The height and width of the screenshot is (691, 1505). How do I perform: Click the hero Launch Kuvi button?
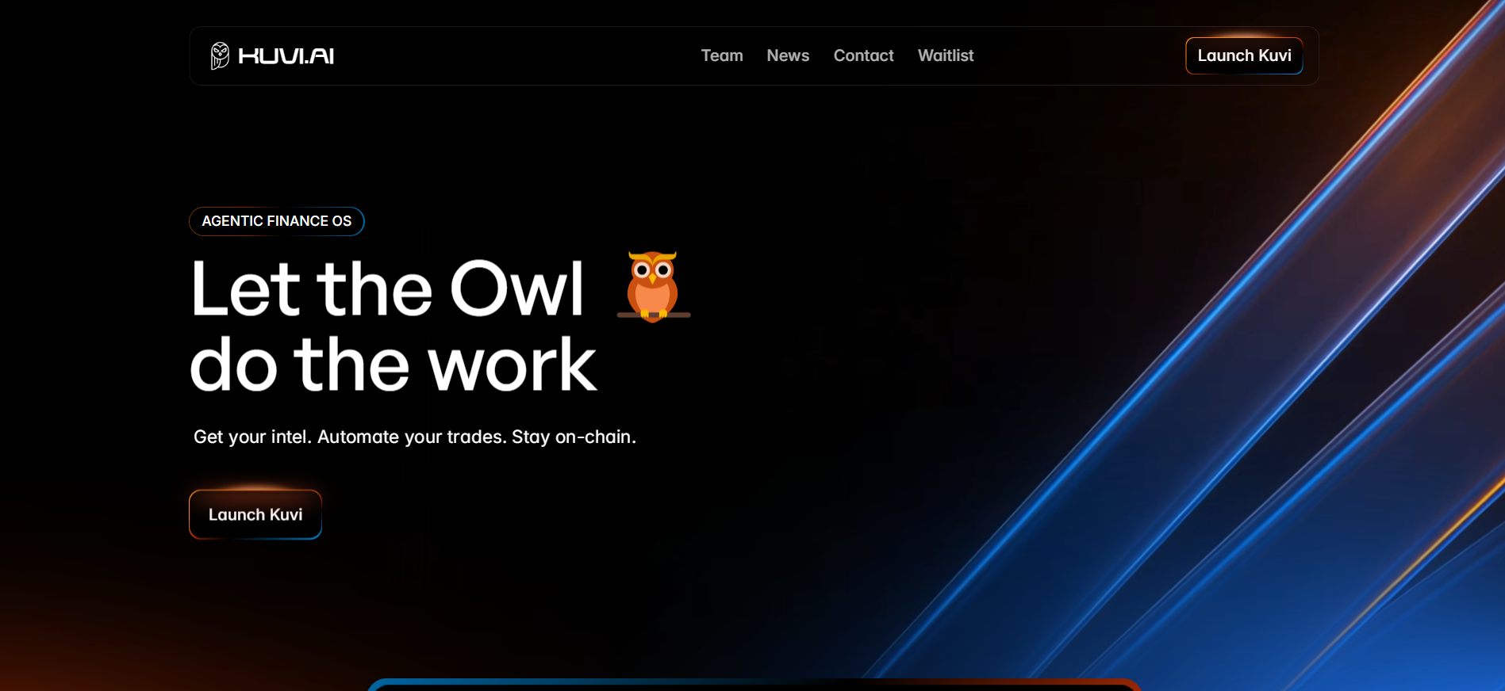(255, 514)
